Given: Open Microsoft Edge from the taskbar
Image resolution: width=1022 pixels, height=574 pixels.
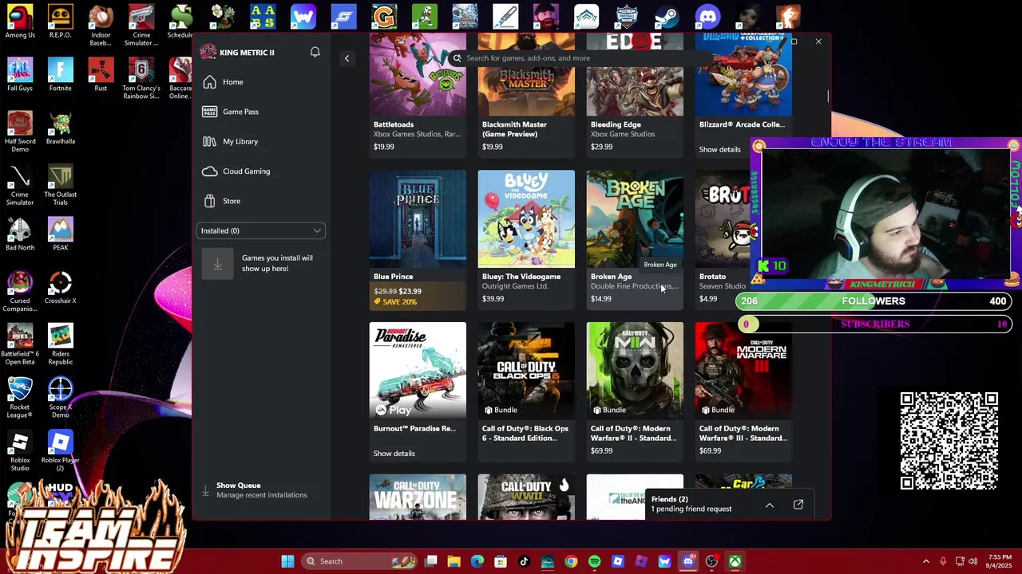Looking at the screenshot, I should pos(477,561).
